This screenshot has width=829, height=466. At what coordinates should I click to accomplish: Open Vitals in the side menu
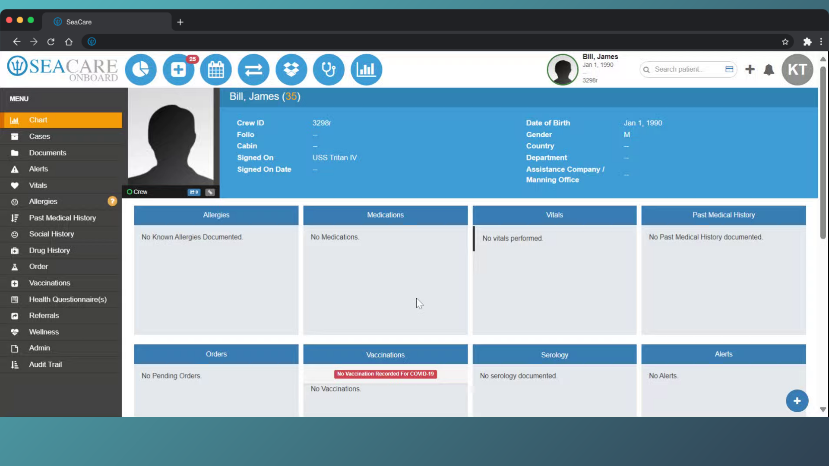click(61, 185)
